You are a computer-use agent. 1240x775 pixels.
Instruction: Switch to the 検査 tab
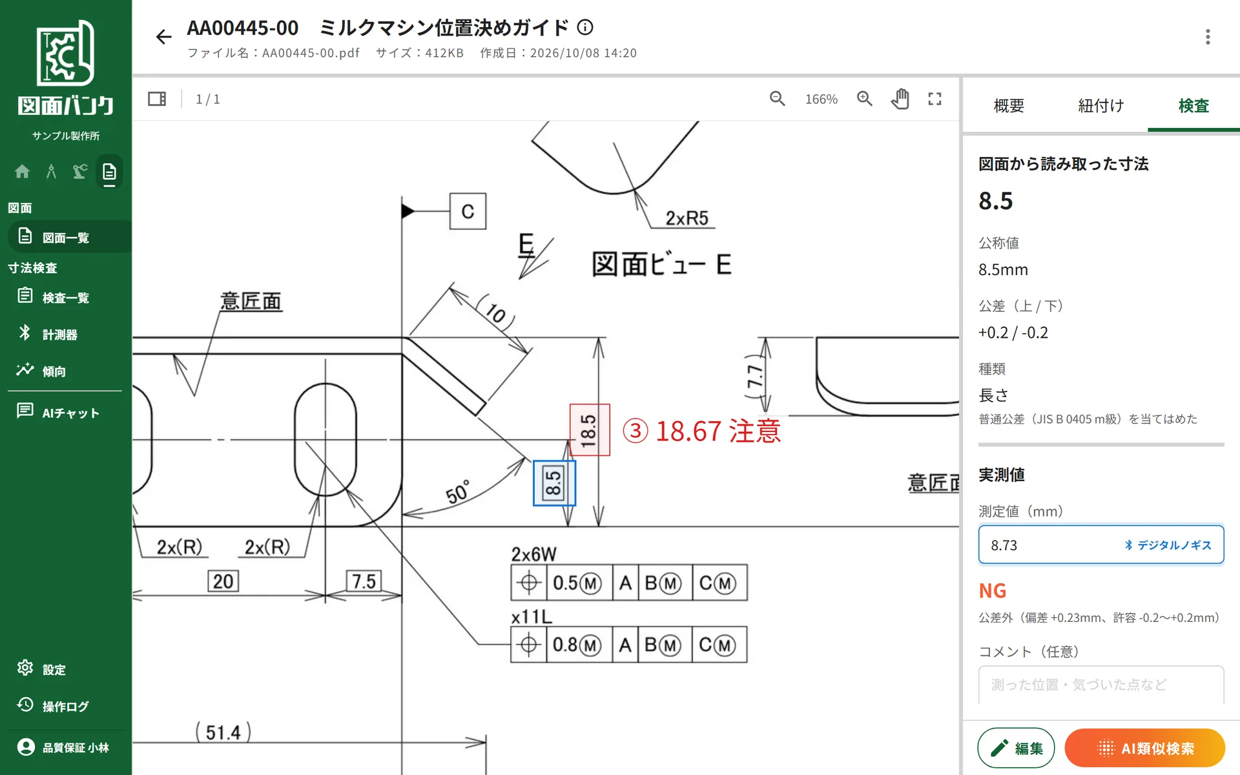pyautogui.click(x=1193, y=106)
